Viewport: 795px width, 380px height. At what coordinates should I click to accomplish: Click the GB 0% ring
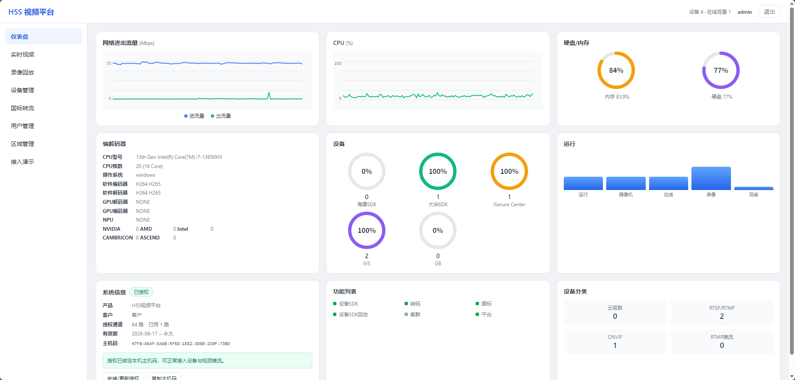438,230
